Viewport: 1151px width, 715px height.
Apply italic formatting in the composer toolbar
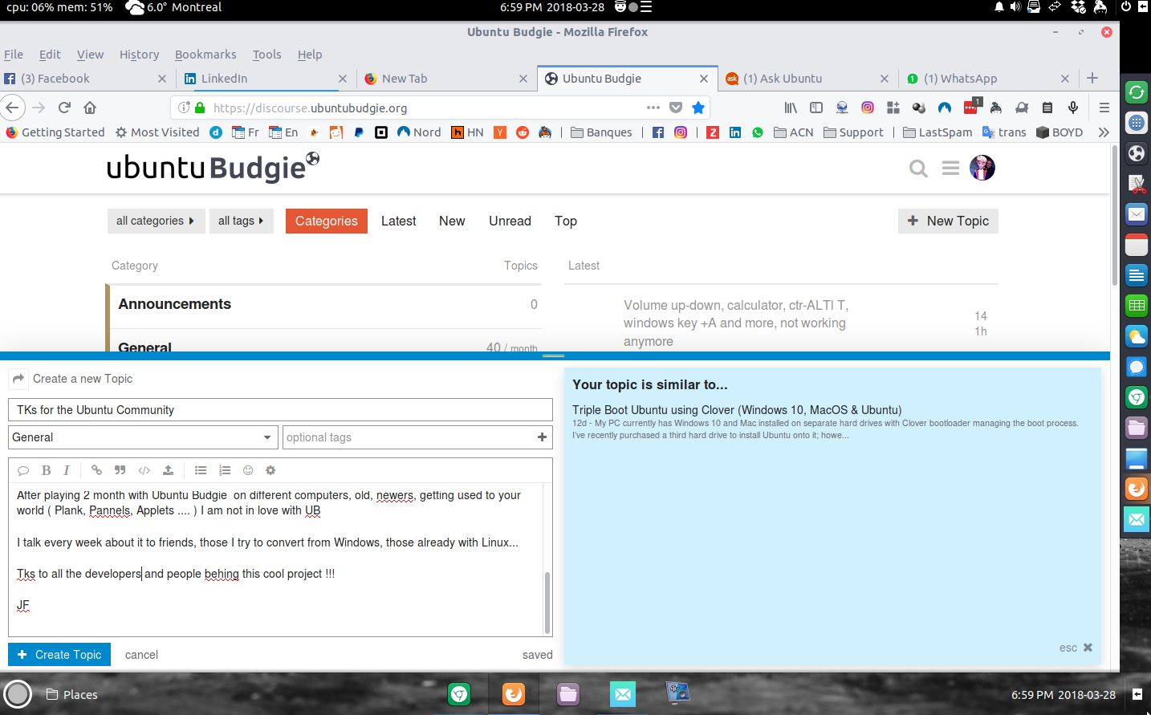tap(67, 469)
